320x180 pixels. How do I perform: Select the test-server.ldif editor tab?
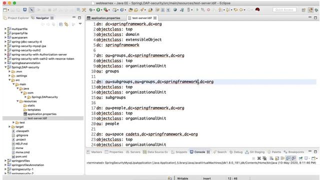pyautogui.click(x=142, y=18)
